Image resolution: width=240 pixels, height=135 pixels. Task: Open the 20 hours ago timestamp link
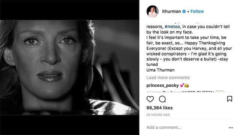click(158, 115)
